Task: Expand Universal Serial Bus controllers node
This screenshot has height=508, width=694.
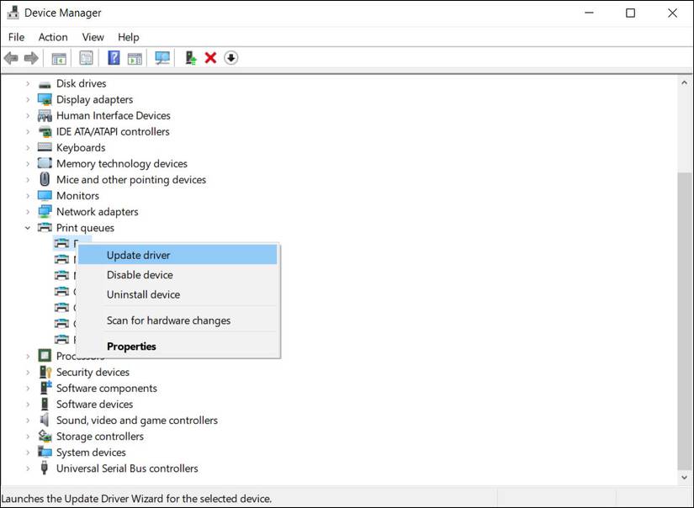Action: tap(28, 468)
